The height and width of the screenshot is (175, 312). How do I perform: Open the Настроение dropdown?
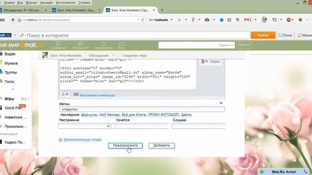[x=84, y=126]
